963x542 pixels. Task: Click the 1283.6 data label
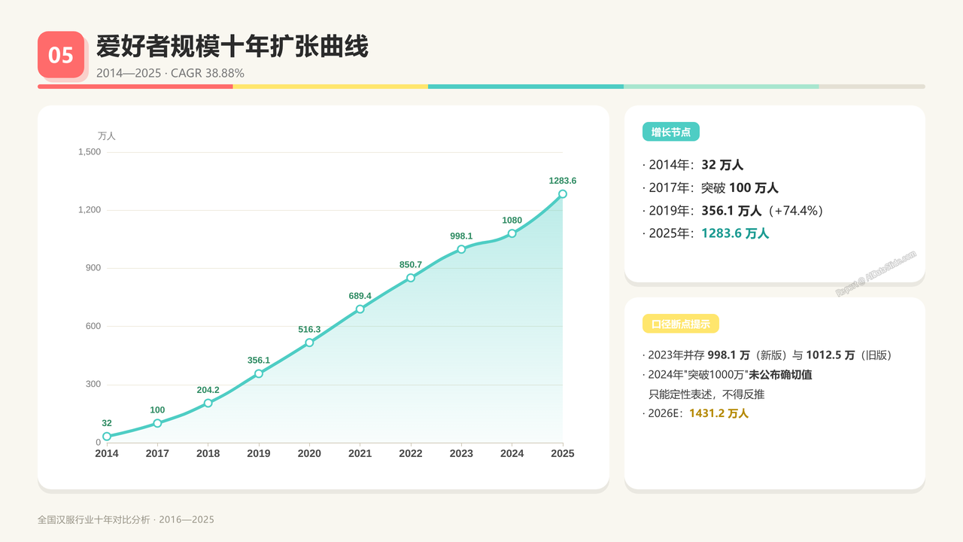click(x=563, y=181)
